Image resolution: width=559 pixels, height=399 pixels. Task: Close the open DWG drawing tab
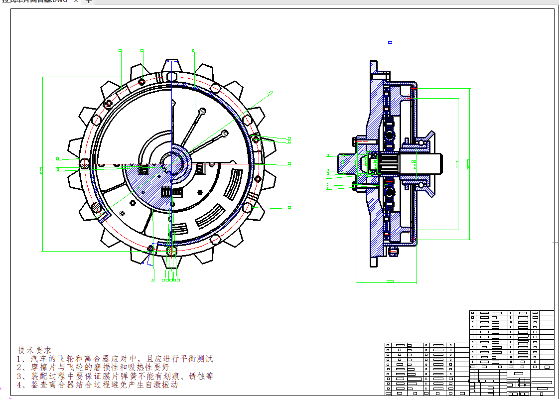point(76,2)
